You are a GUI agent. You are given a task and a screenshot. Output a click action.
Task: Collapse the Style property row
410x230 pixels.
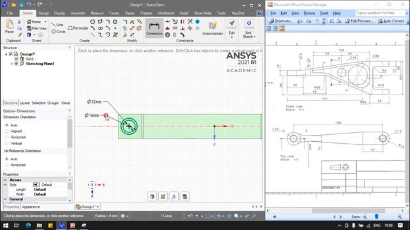click(5, 185)
